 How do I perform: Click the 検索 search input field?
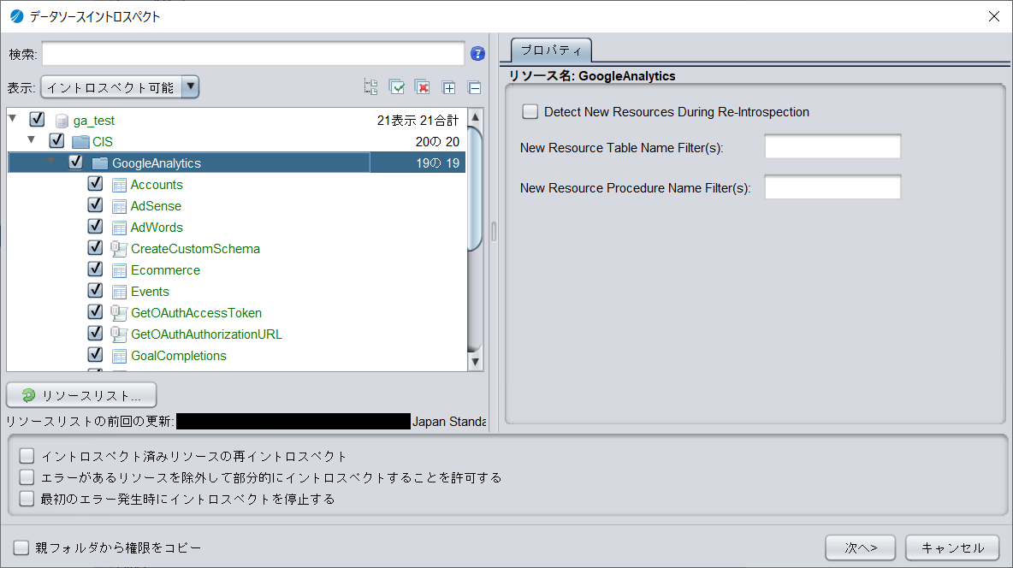coord(253,54)
